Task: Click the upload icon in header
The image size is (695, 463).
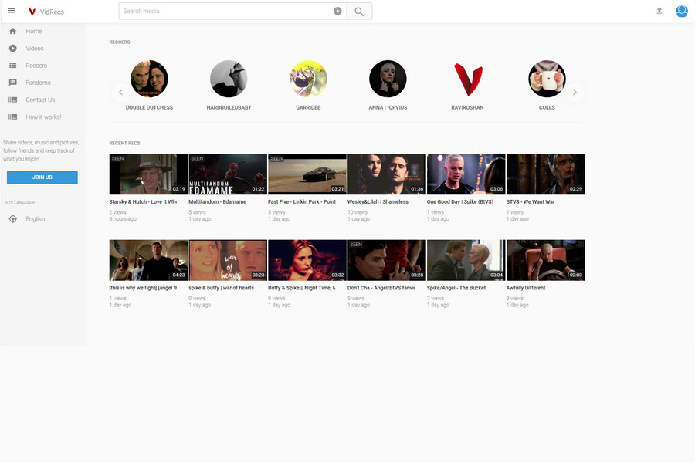Action: [x=659, y=11]
